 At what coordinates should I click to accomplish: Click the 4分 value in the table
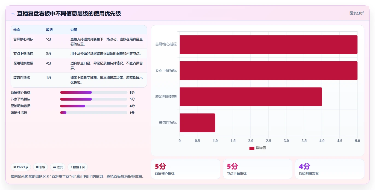pyautogui.click(x=49, y=63)
